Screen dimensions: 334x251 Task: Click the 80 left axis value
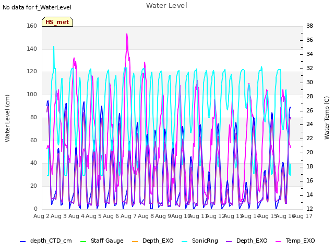coord(33,117)
